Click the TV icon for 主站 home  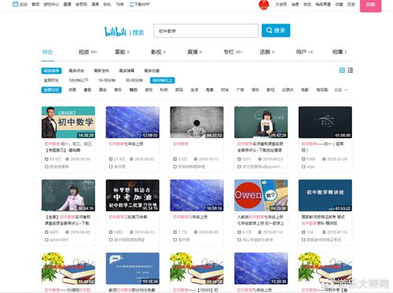(x=16, y=4)
